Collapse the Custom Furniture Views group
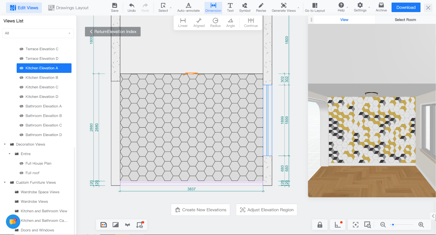The width and height of the screenshot is (436, 235). tap(5, 183)
